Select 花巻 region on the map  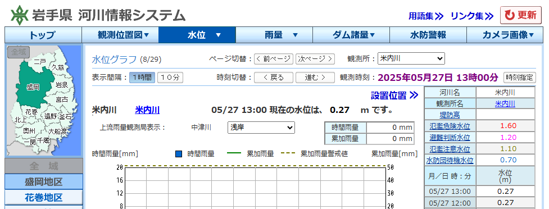click(x=31, y=112)
